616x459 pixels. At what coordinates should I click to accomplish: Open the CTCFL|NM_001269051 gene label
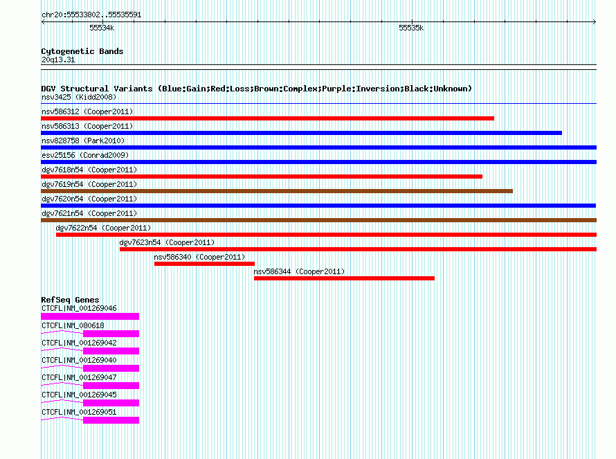[x=79, y=412]
